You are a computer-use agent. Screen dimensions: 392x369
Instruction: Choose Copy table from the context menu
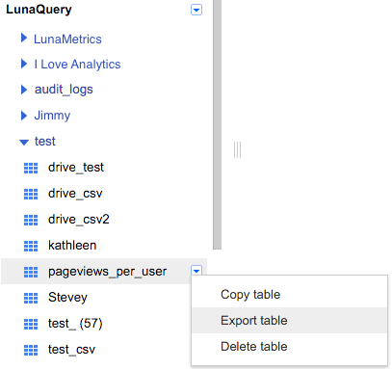[x=289, y=295]
